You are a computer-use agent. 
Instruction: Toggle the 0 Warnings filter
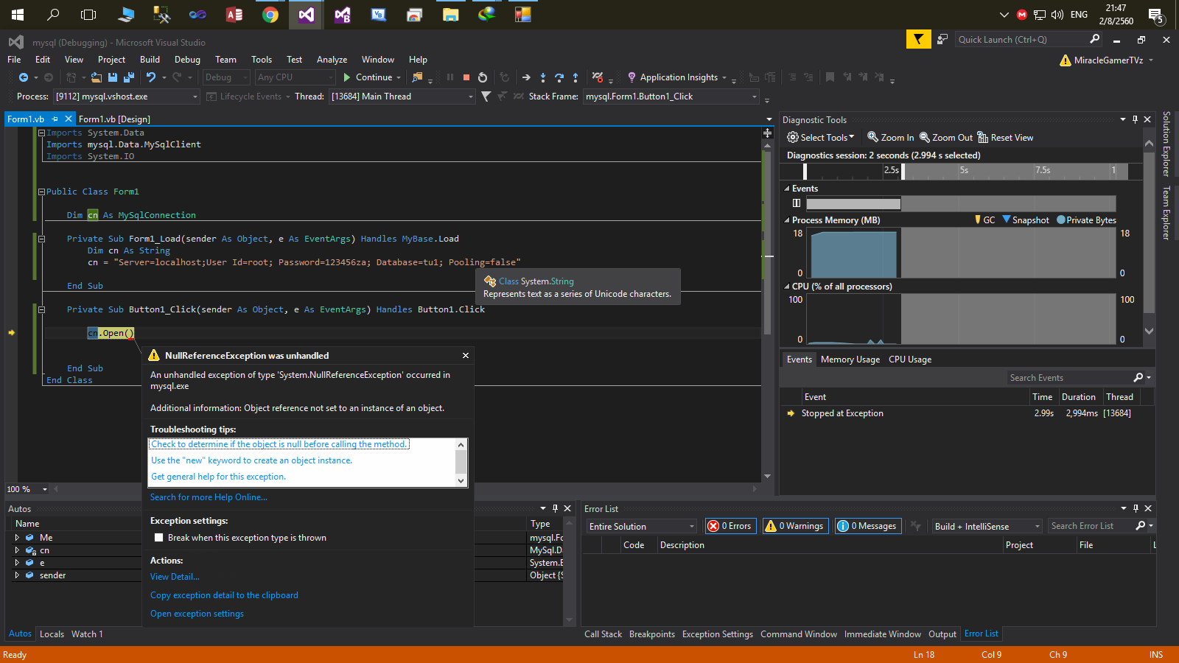pyautogui.click(x=795, y=526)
